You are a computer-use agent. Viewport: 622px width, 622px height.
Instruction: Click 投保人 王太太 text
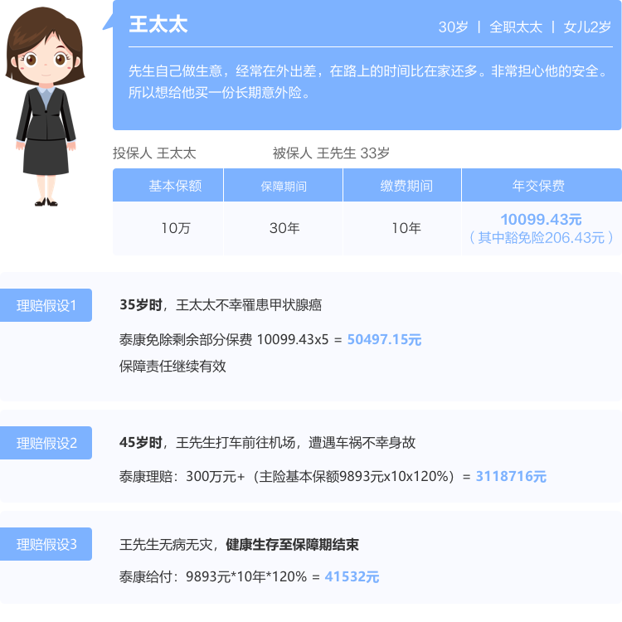pos(154,153)
